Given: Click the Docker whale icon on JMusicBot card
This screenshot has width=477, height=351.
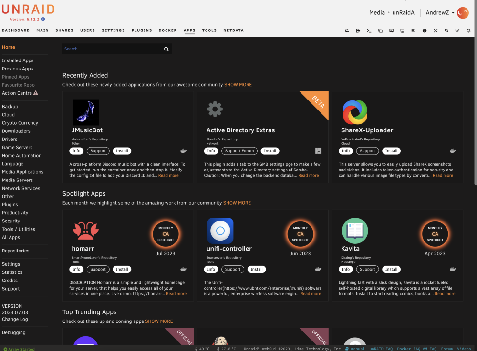Looking at the screenshot, I should tap(184, 150).
